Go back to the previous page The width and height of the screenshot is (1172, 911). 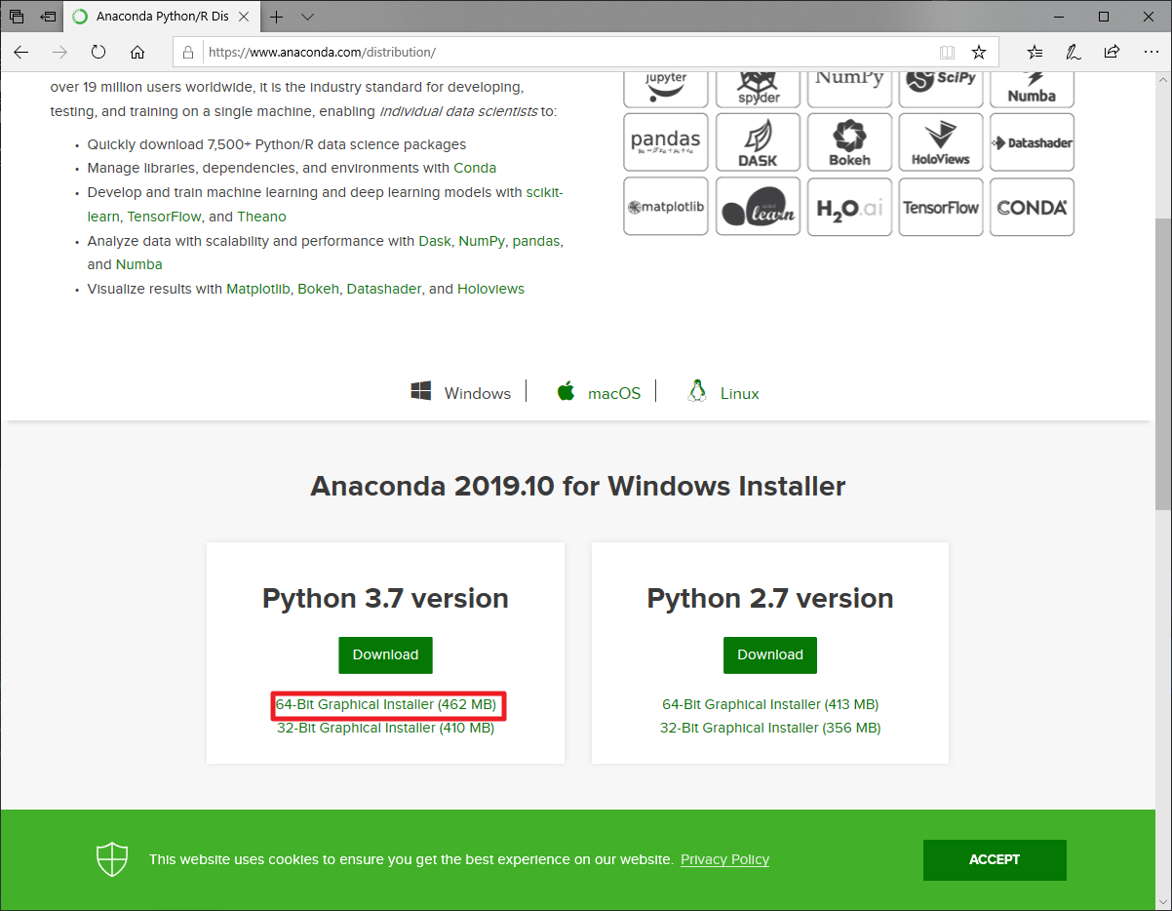point(21,52)
